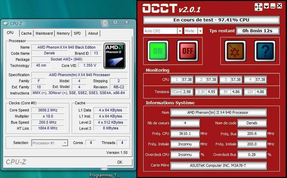The width and height of the screenshot is (287, 178).
Task: Open the Processor #1 selection dropdown
Action: coord(65,143)
